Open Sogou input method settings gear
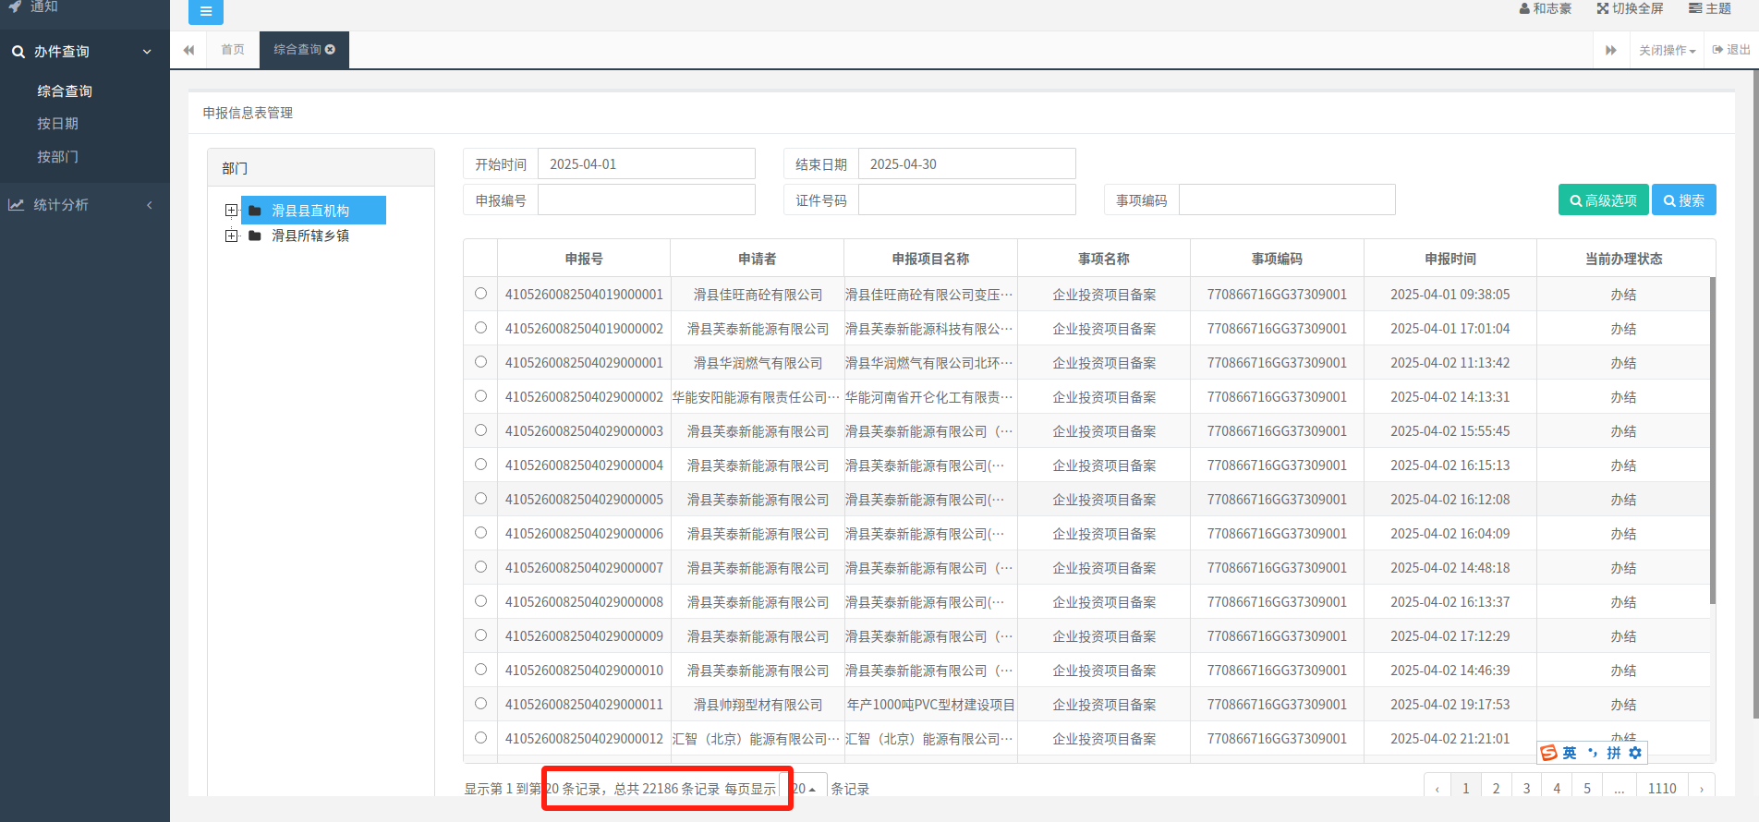 [x=1635, y=753]
